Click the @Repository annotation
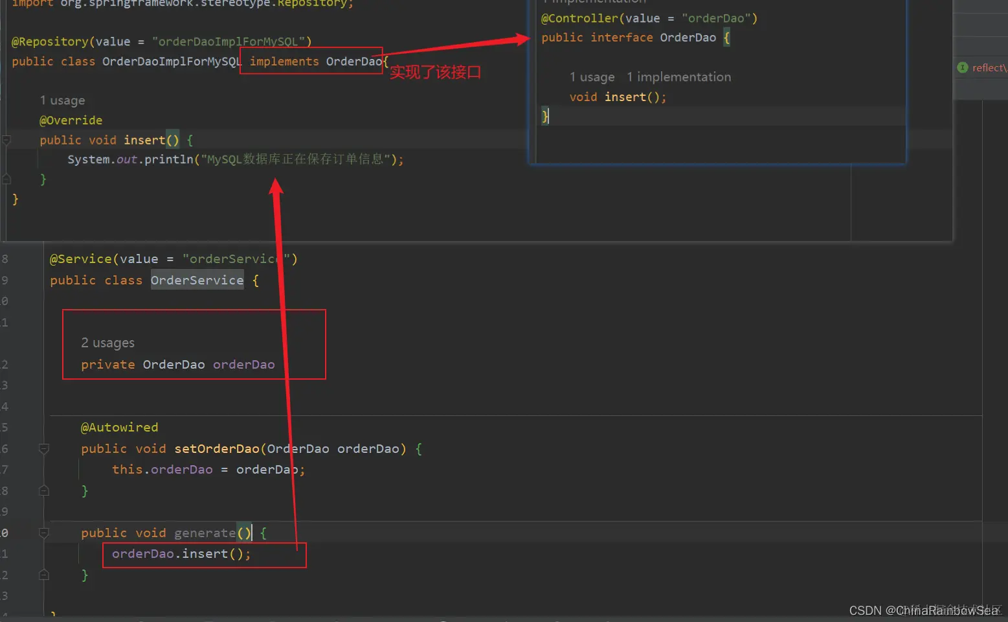This screenshot has width=1008, height=622. (50, 41)
